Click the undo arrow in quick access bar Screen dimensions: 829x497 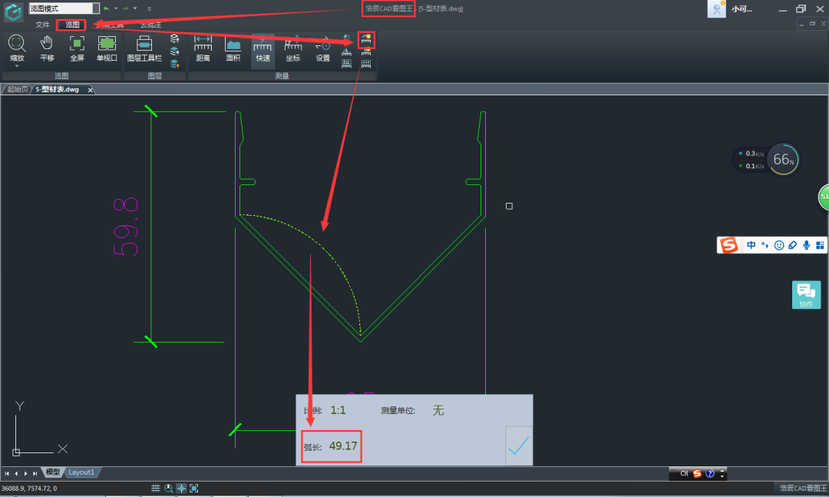(x=107, y=8)
